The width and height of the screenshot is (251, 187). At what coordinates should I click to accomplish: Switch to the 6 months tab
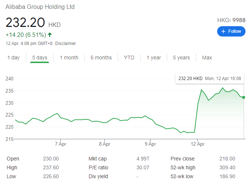[x=101, y=58]
